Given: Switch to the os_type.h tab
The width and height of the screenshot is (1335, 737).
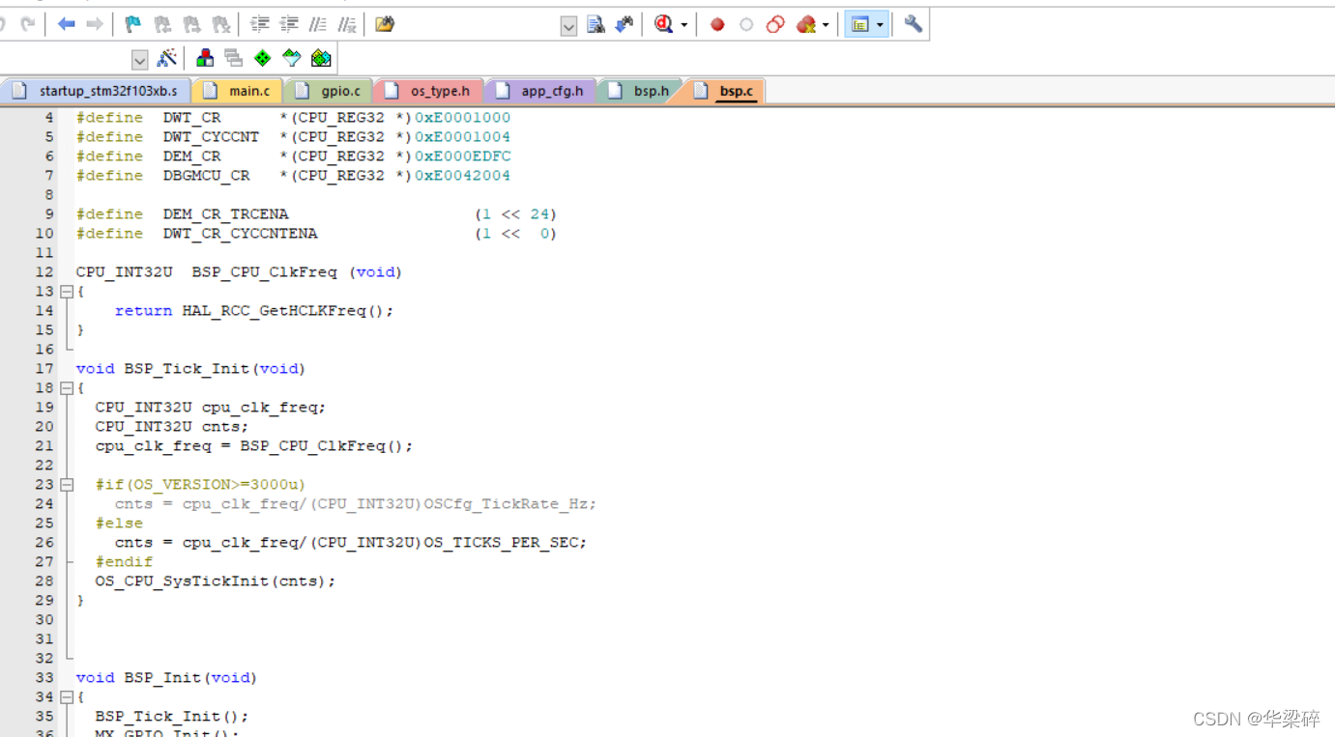Looking at the screenshot, I should pos(428,91).
